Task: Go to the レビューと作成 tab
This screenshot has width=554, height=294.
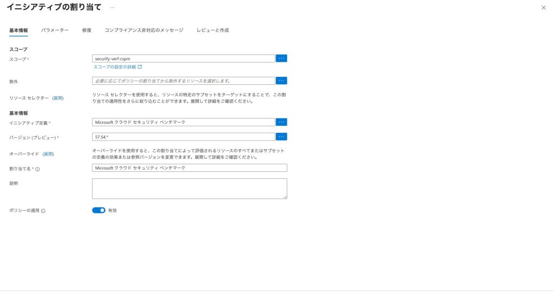Action: coord(213,30)
